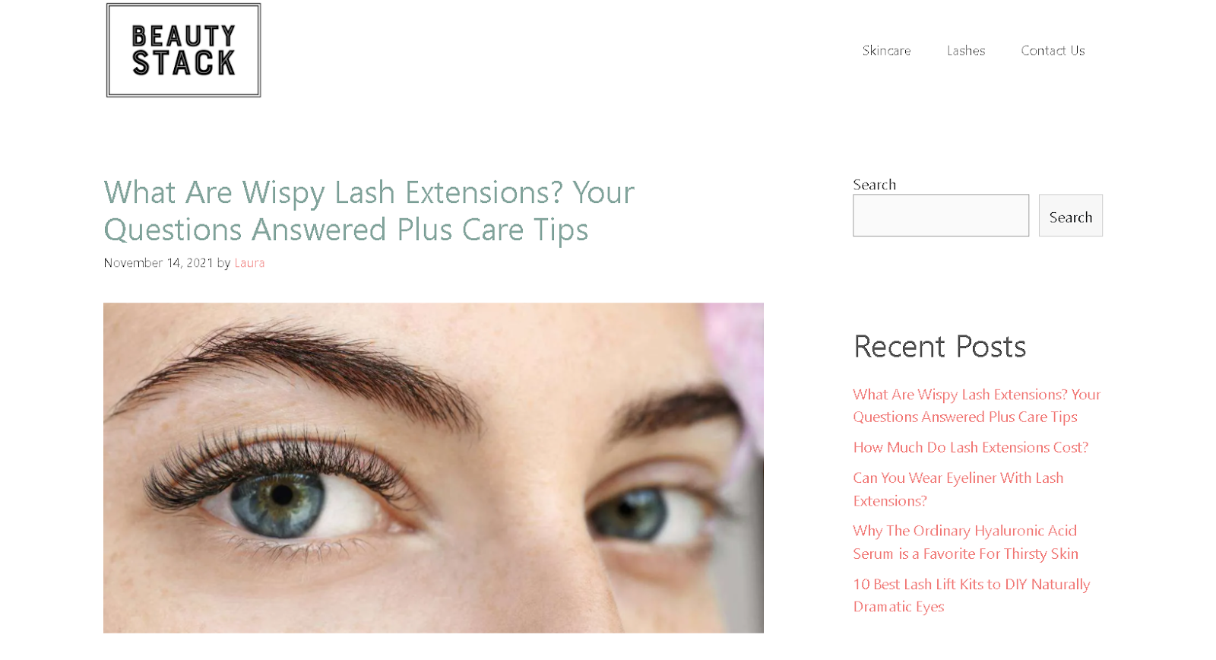Click the November 14, 2021 post date
This screenshot has height=660, width=1216.
158,262
